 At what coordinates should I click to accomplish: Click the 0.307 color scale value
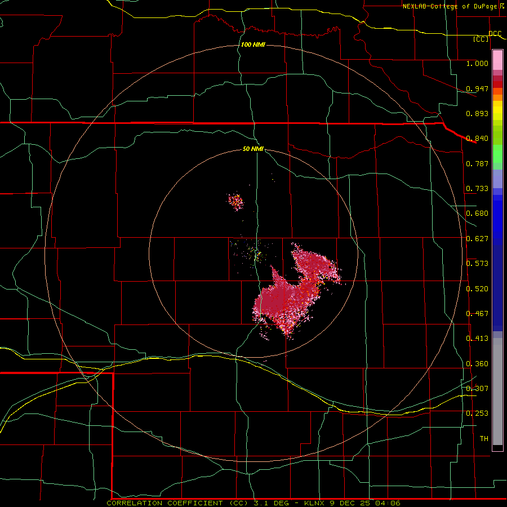477,388
